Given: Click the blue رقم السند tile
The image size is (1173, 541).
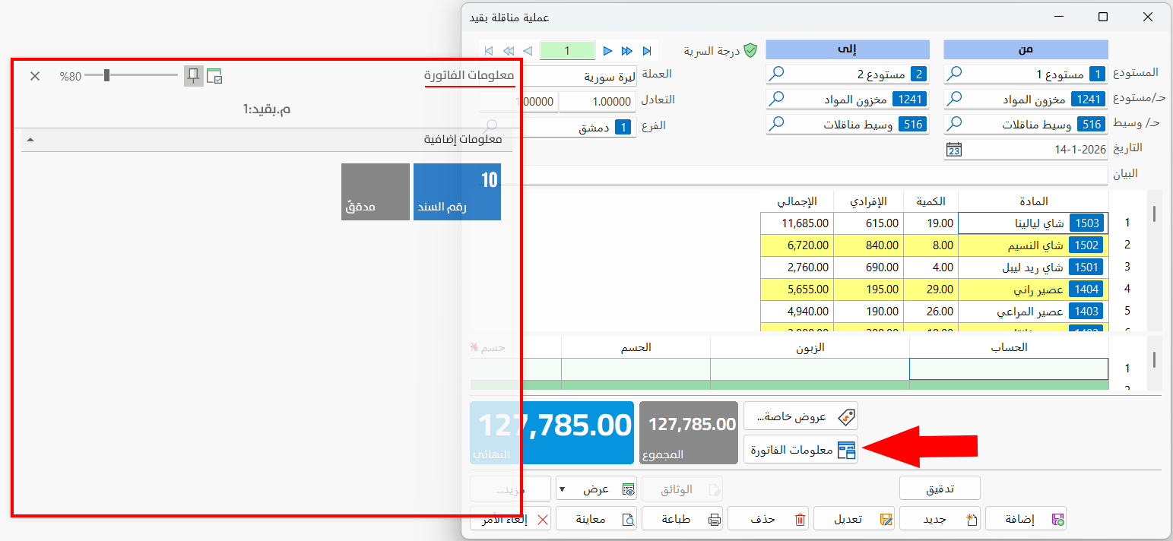Looking at the screenshot, I should click(457, 191).
